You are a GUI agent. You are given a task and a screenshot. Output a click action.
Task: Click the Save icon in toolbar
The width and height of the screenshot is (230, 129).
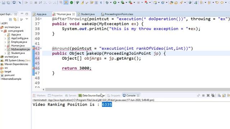(x=4, y=3)
